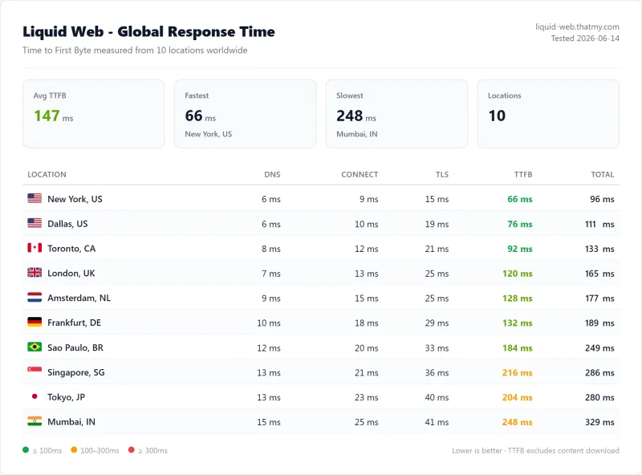Image resolution: width=642 pixels, height=475 pixels.
Task: Click the Toronto, CA location name
Action: (71, 249)
